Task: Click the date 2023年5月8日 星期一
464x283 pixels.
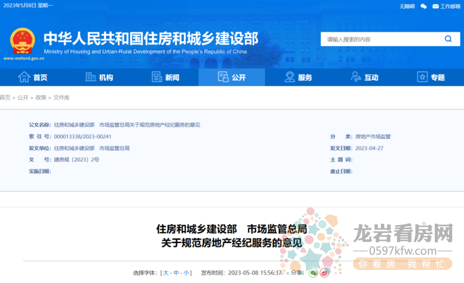Action: click(28, 5)
